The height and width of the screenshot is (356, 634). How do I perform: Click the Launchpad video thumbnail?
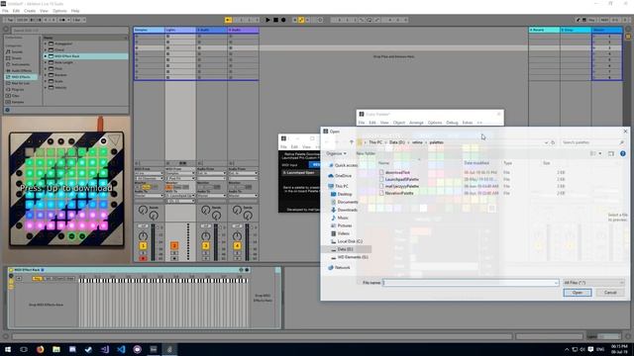pos(66,189)
